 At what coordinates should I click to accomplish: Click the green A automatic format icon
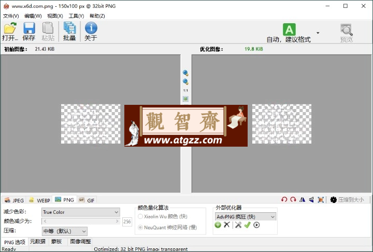tap(289, 29)
